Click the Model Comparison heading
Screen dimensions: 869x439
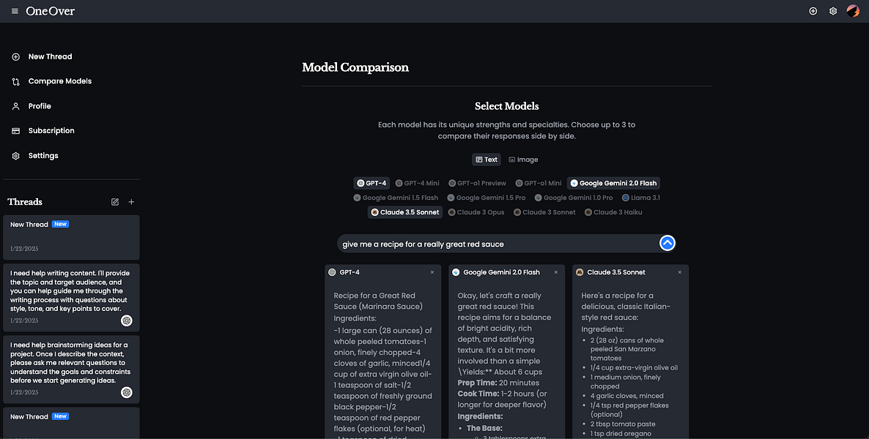coord(355,67)
